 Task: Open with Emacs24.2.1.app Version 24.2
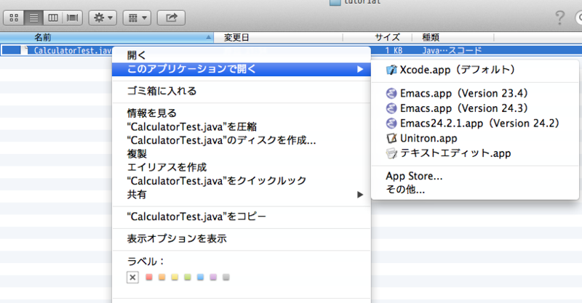click(x=475, y=123)
